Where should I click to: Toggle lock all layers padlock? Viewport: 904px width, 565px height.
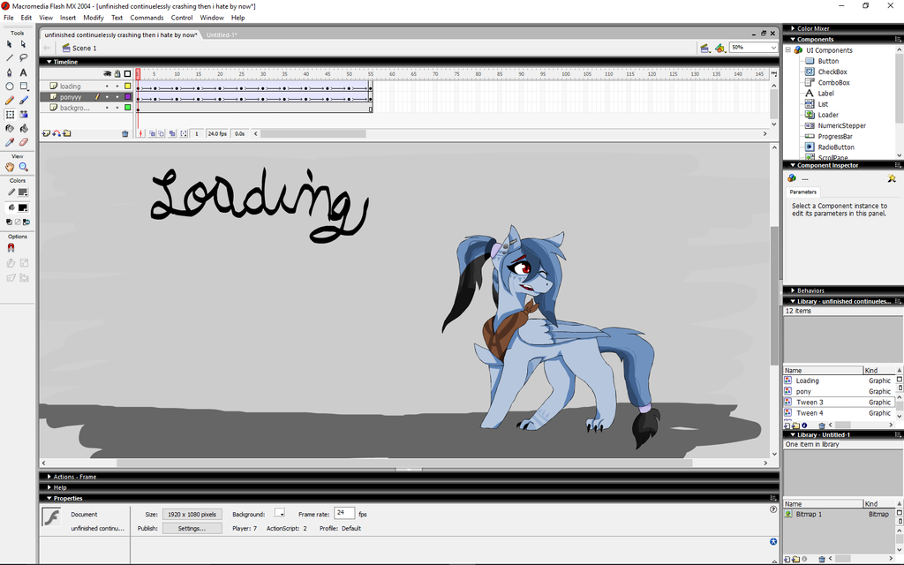tap(117, 74)
